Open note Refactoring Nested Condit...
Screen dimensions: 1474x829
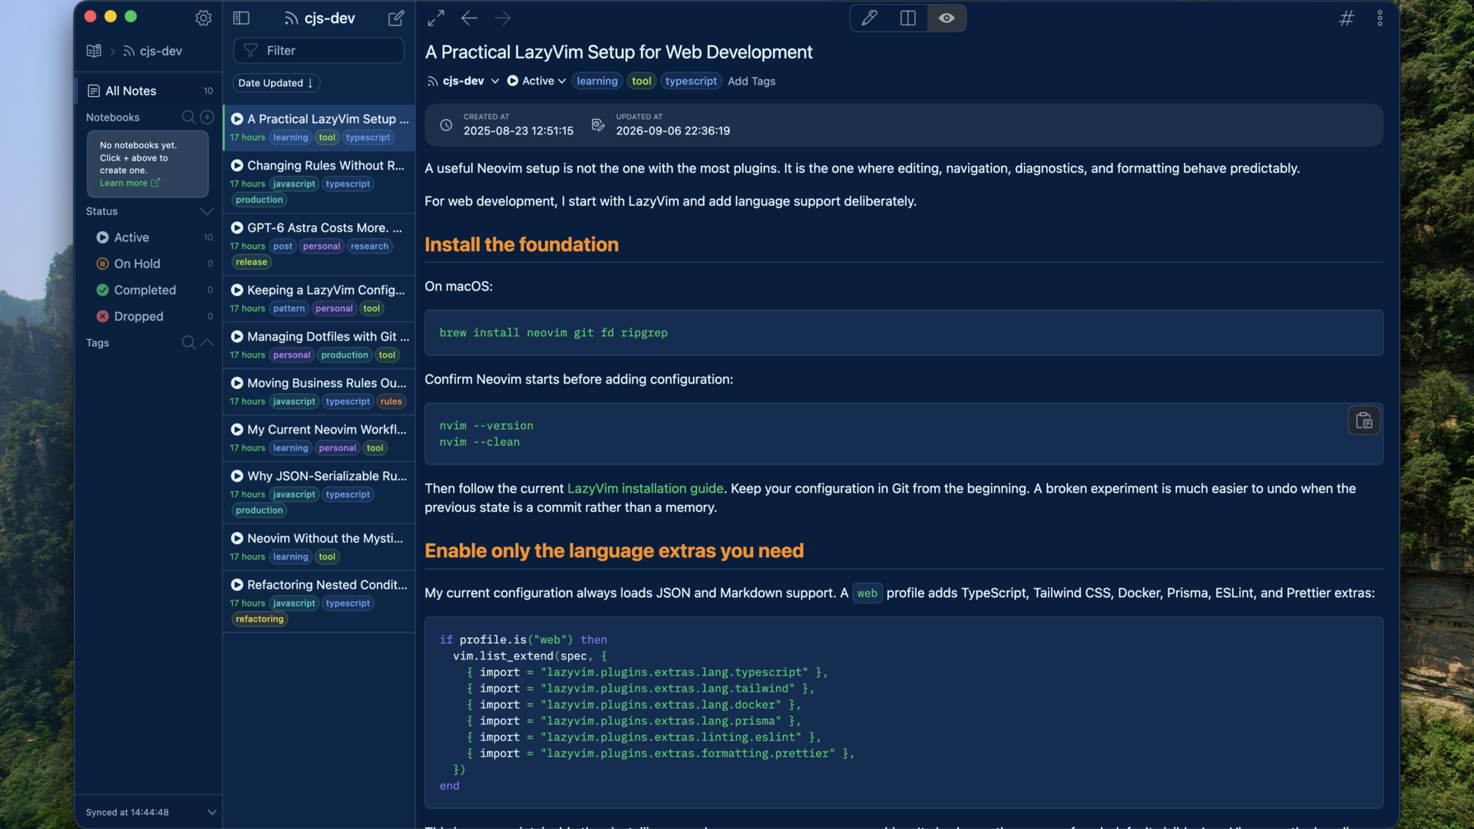coord(319,601)
